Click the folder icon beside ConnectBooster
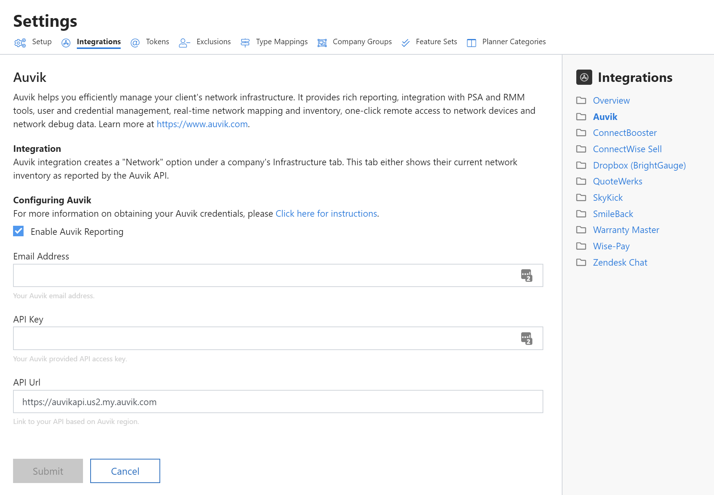Viewport: 714px width, 495px height. click(x=581, y=133)
